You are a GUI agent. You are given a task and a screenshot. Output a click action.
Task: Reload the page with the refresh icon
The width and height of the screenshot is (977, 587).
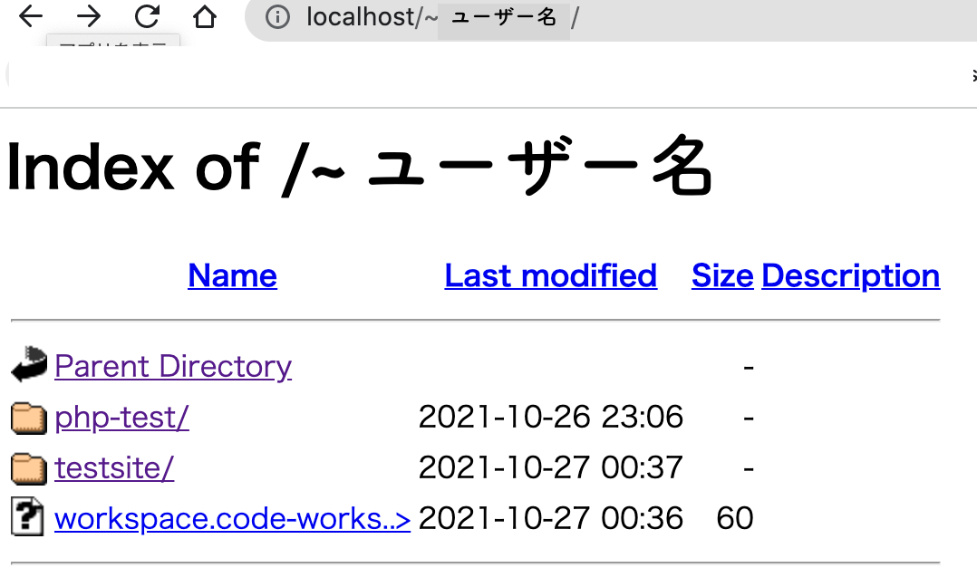tap(147, 16)
